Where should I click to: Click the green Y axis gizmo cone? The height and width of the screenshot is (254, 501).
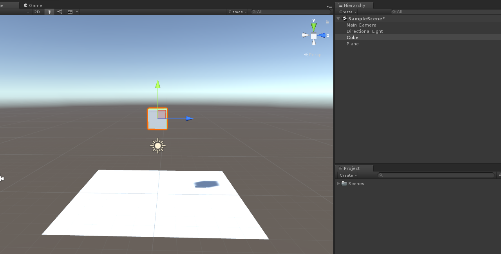314,27
